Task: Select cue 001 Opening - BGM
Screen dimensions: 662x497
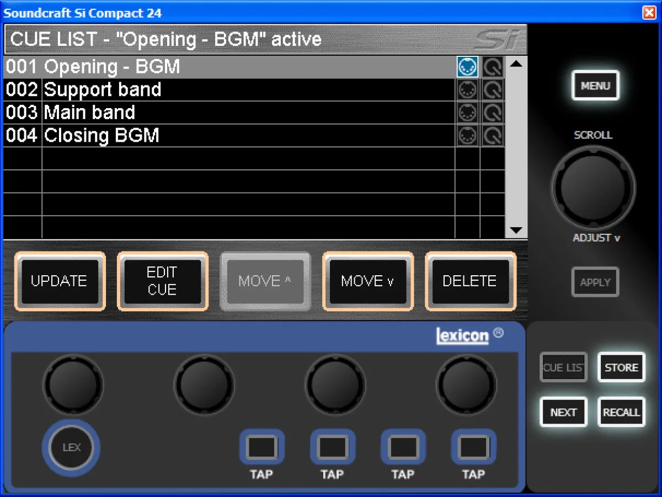Action: click(x=254, y=67)
